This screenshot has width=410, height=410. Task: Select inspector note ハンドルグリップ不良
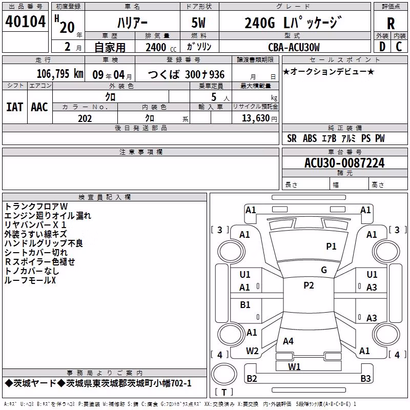coord(44,243)
